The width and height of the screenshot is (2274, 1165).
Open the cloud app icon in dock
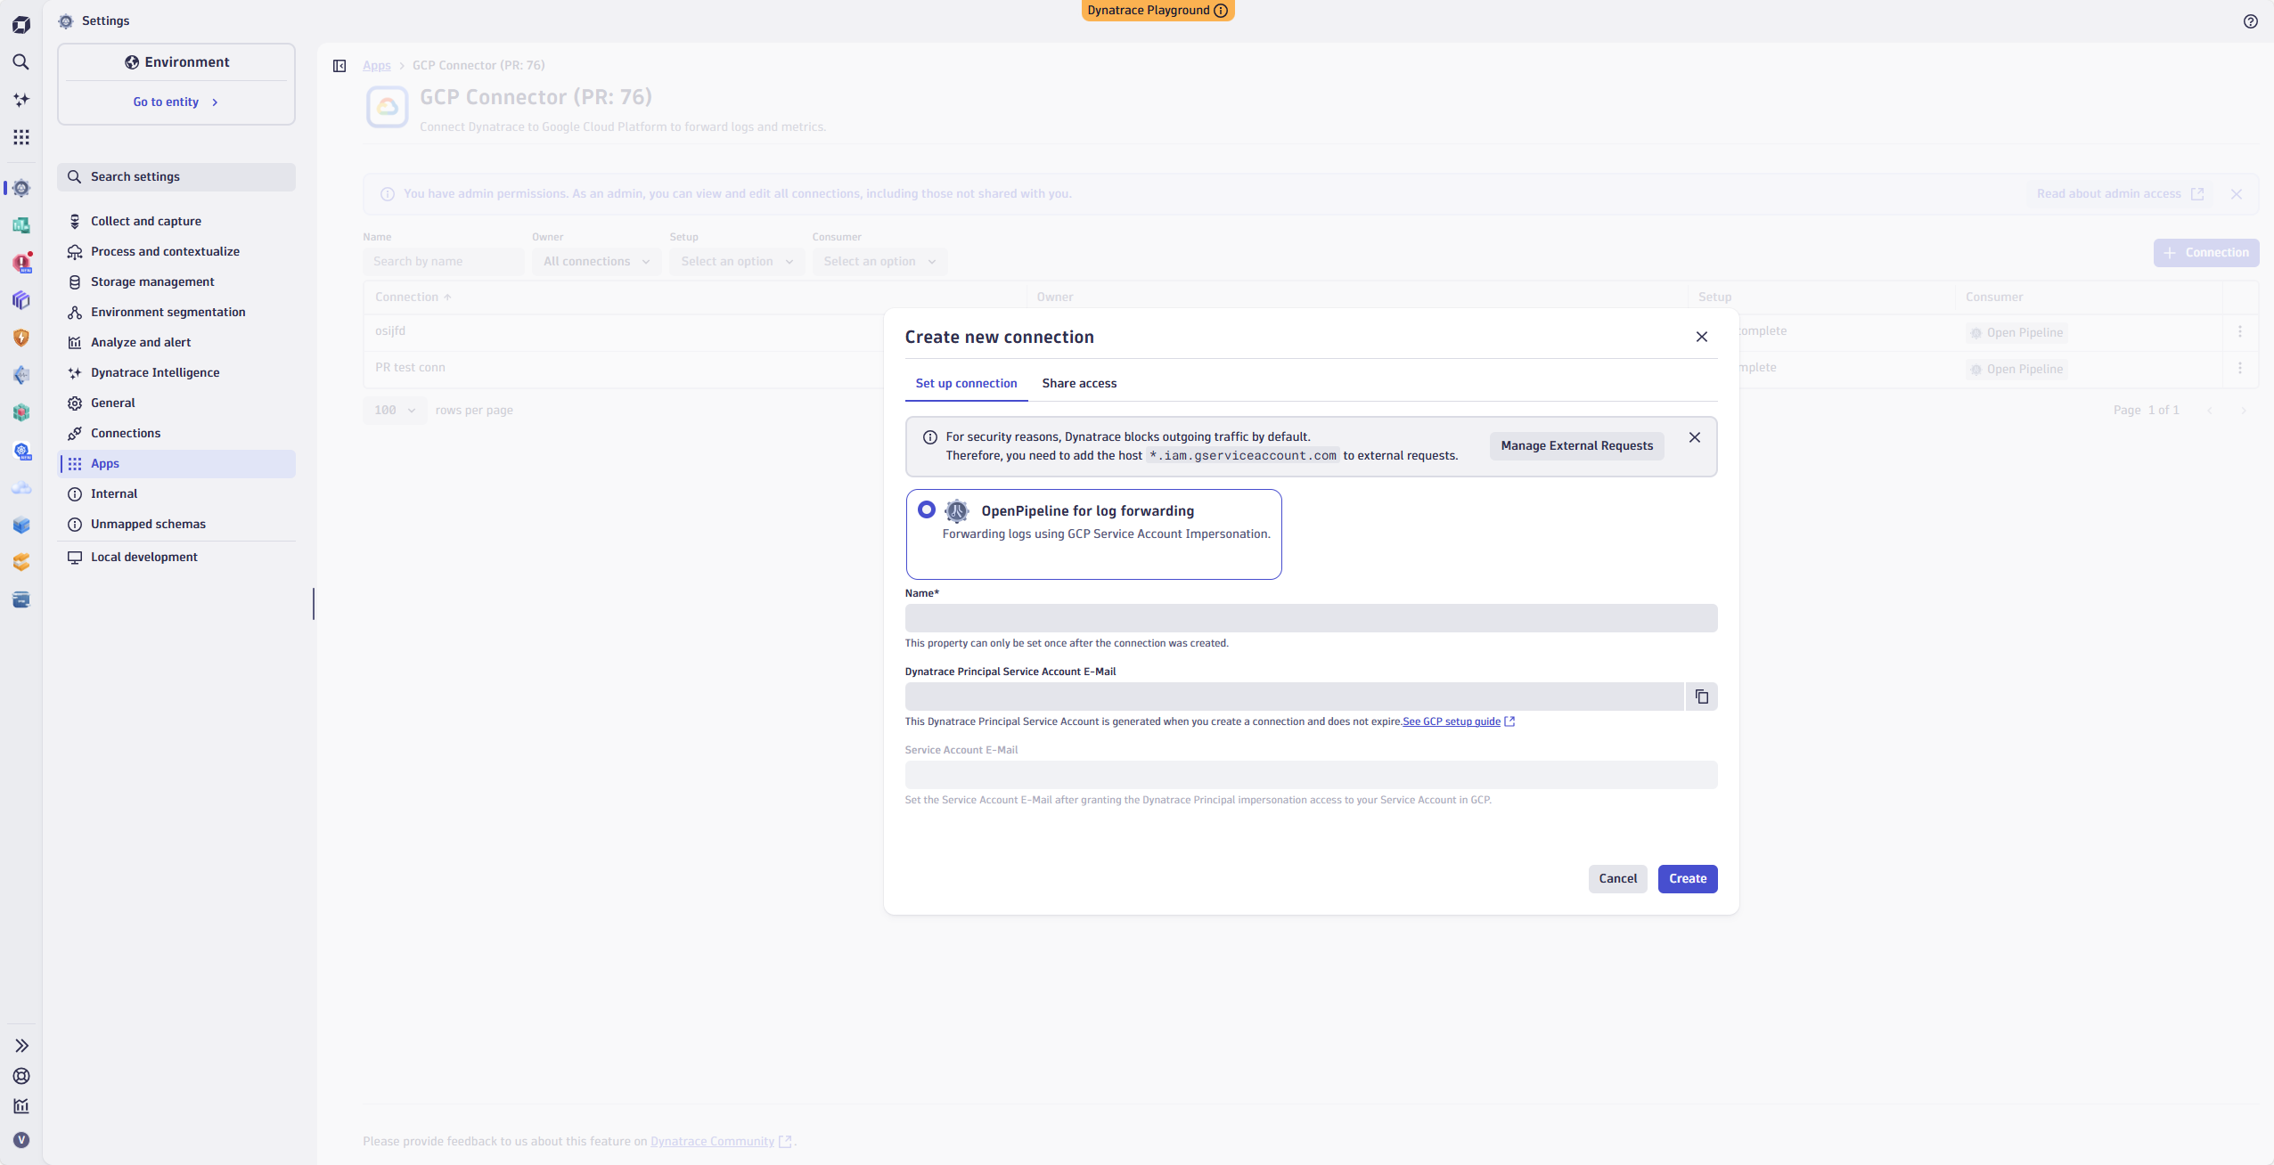21,488
